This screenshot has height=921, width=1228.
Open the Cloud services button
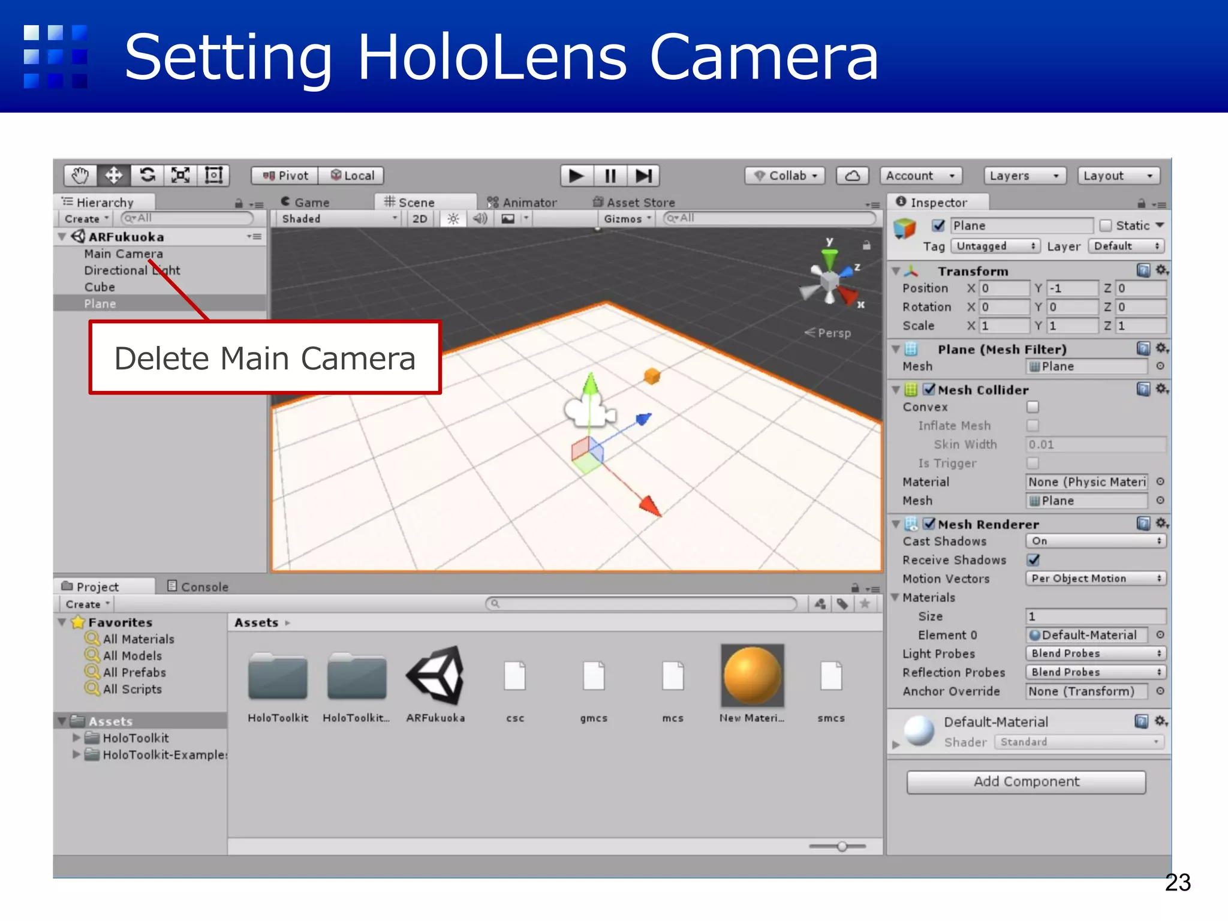(852, 176)
